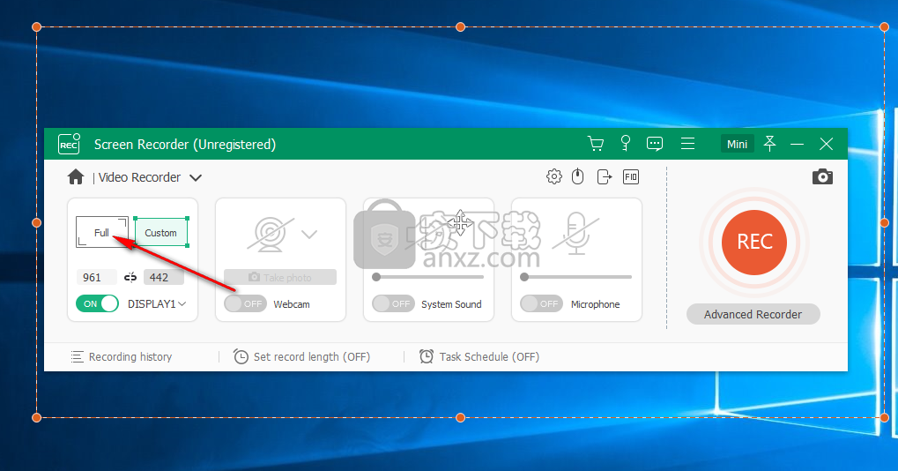Click the Take photo button
The height and width of the screenshot is (471, 898).
point(280,277)
